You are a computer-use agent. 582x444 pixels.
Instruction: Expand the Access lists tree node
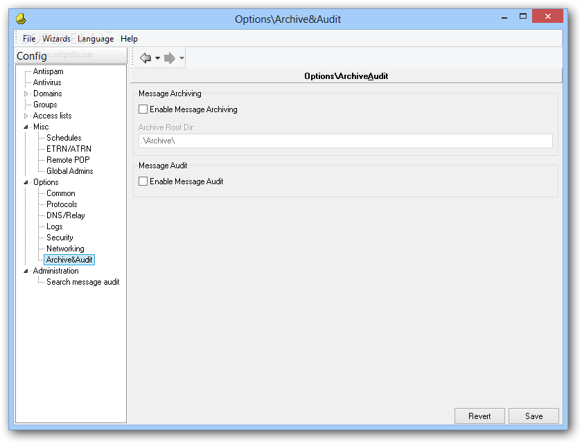click(x=26, y=116)
